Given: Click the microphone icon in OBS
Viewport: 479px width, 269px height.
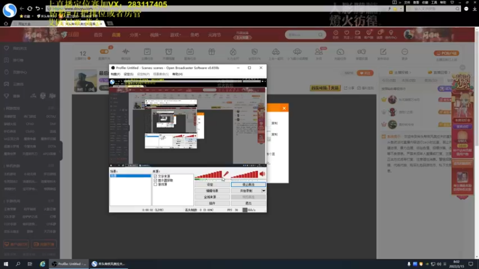Looking at the screenshot, I should [226, 174].
